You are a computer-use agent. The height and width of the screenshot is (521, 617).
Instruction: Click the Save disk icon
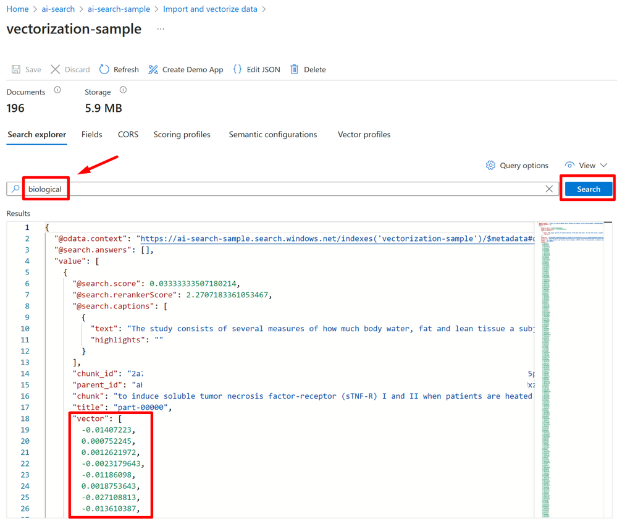(15, 69)
